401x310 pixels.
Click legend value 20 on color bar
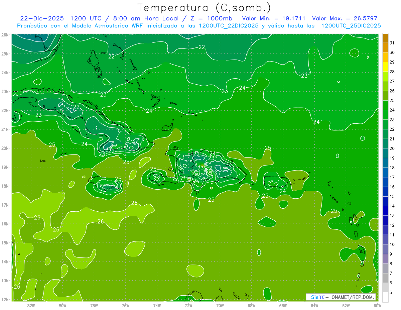tap(392, 148)
